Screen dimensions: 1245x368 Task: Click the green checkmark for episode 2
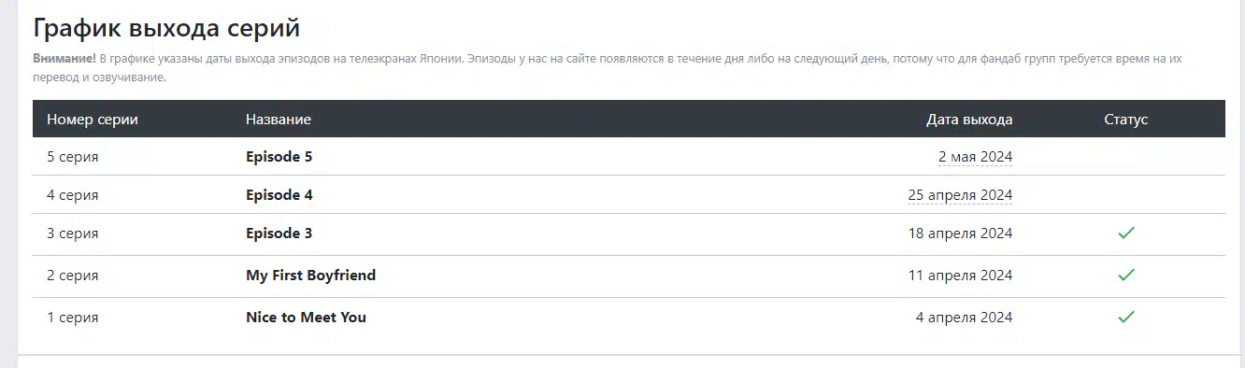(x=1126, y=275)
